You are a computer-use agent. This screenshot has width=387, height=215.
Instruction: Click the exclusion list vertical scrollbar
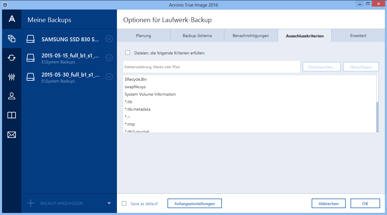[x=377, y=117]
